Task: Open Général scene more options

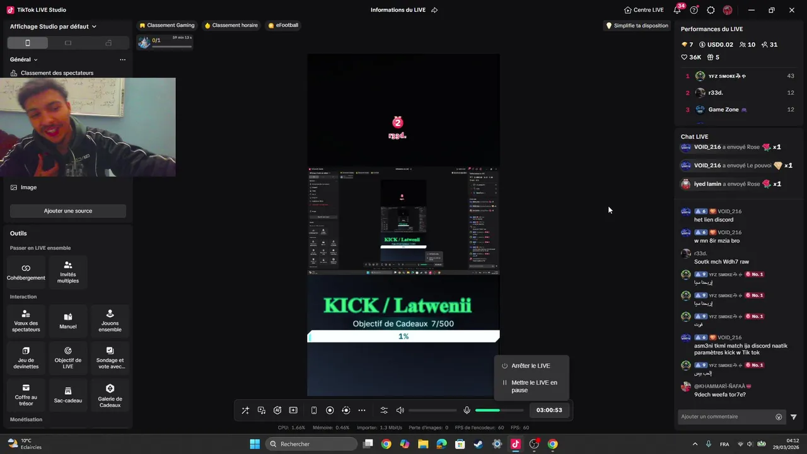Action: pyautogui.click(x=122, y=59)
